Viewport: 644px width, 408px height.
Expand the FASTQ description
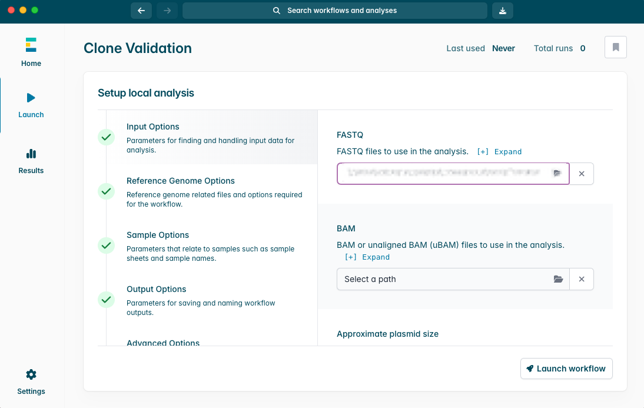pos(499,151)
